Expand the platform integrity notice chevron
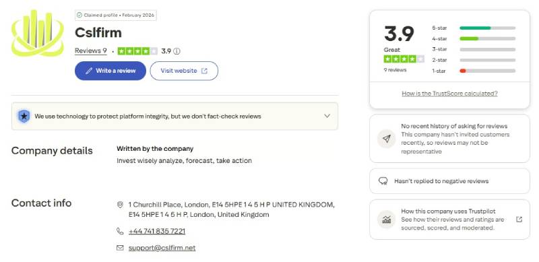539x262 pixels. tap(327, 116)
